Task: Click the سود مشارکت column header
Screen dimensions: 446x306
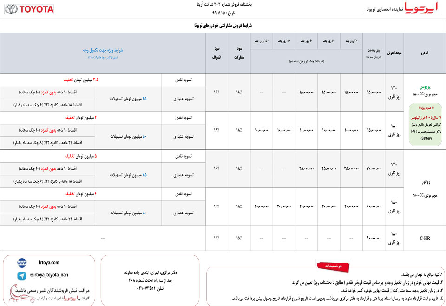Action: tap(239, 53)
